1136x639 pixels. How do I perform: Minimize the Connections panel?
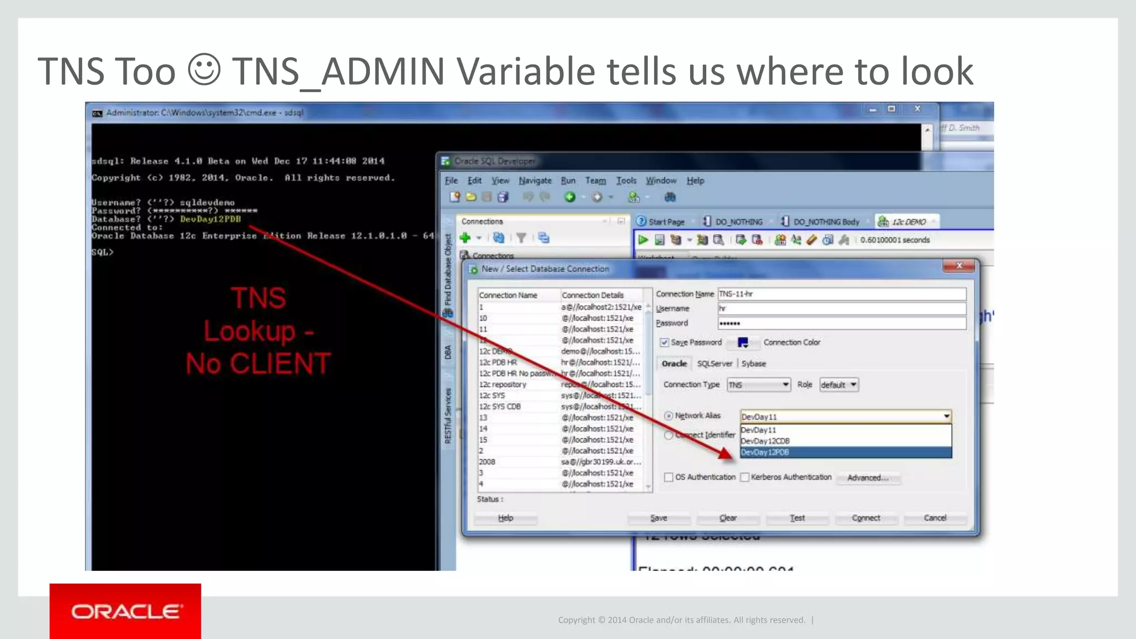pos(621,221)
